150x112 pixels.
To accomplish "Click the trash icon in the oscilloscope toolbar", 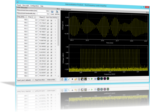I will click(x=62, y=79).
